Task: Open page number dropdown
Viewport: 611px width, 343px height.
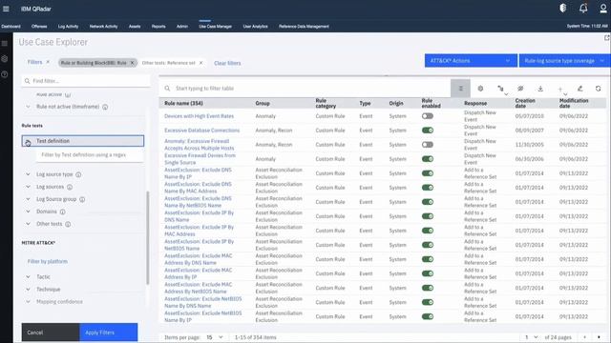Action: (531, 337)
